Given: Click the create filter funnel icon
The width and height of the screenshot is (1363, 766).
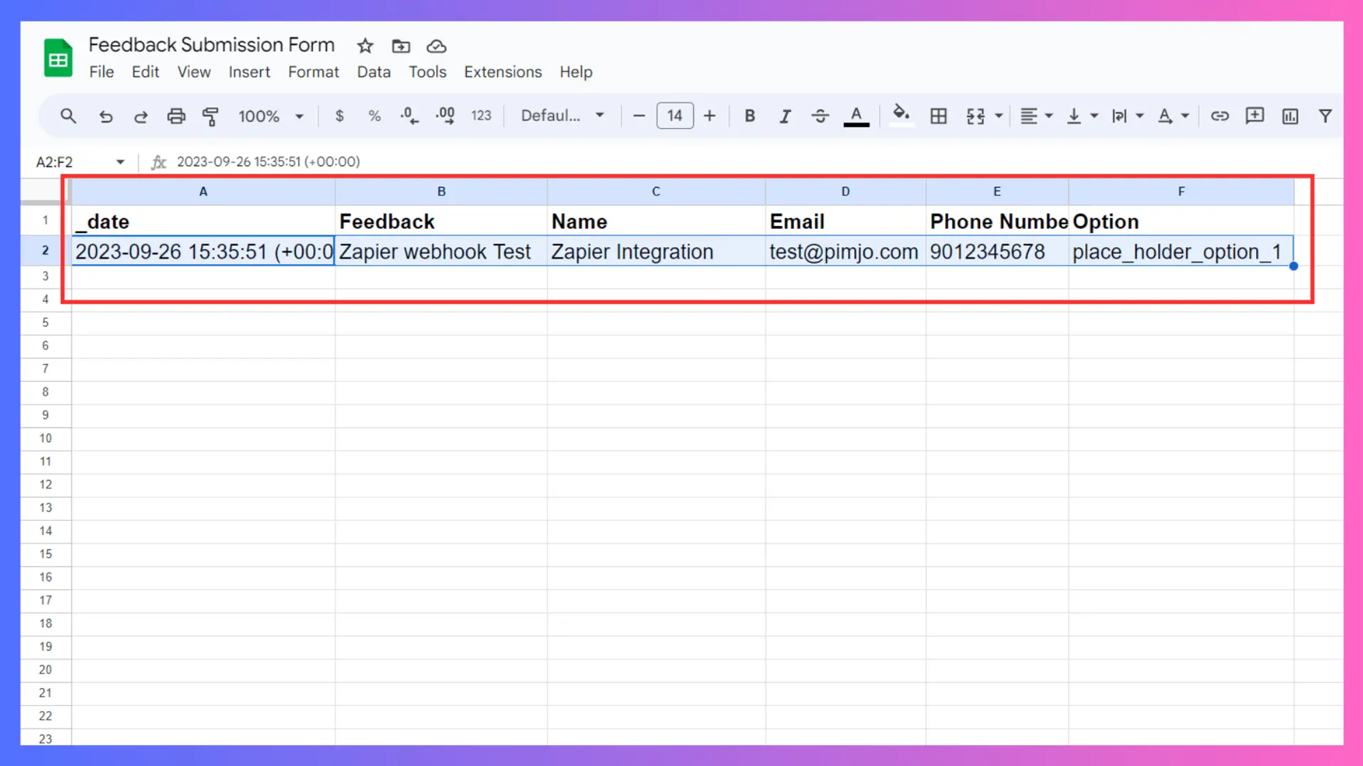Looking at the screenshot, I should tap(1325, 116).
